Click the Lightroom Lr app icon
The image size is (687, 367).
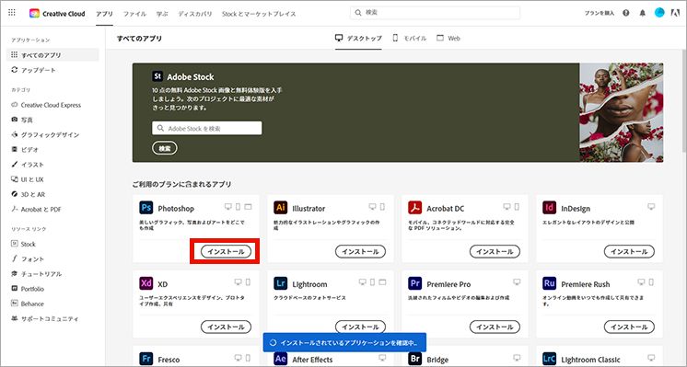280,283
